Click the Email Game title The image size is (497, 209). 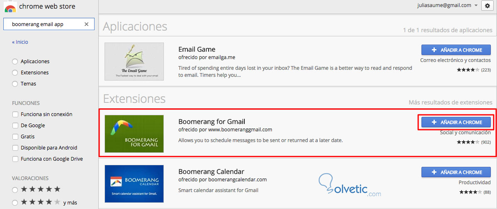197,49
